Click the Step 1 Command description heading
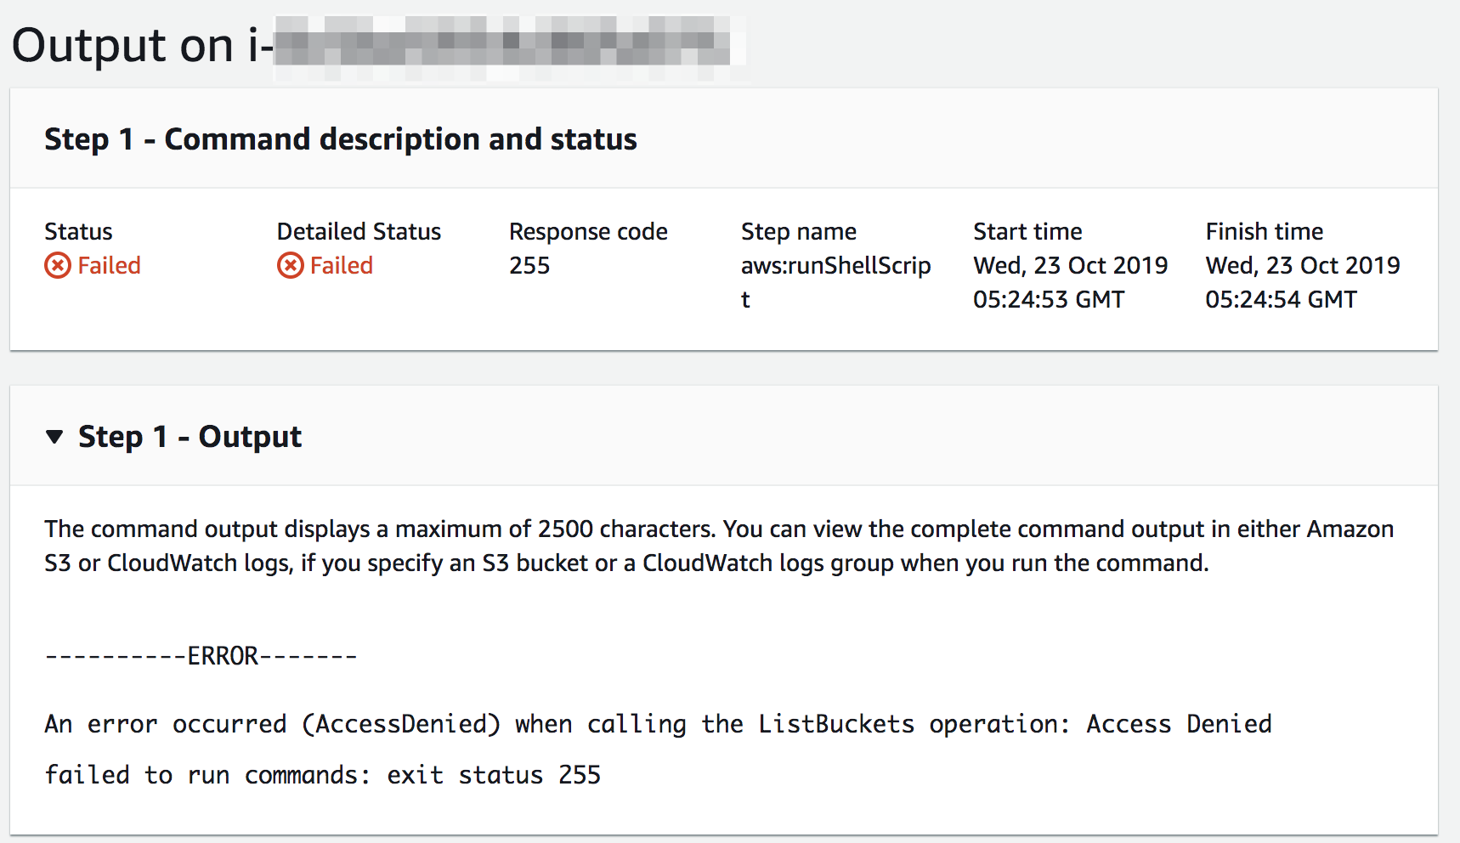Viewport: 1460px width, 843px height. point(341,139)
